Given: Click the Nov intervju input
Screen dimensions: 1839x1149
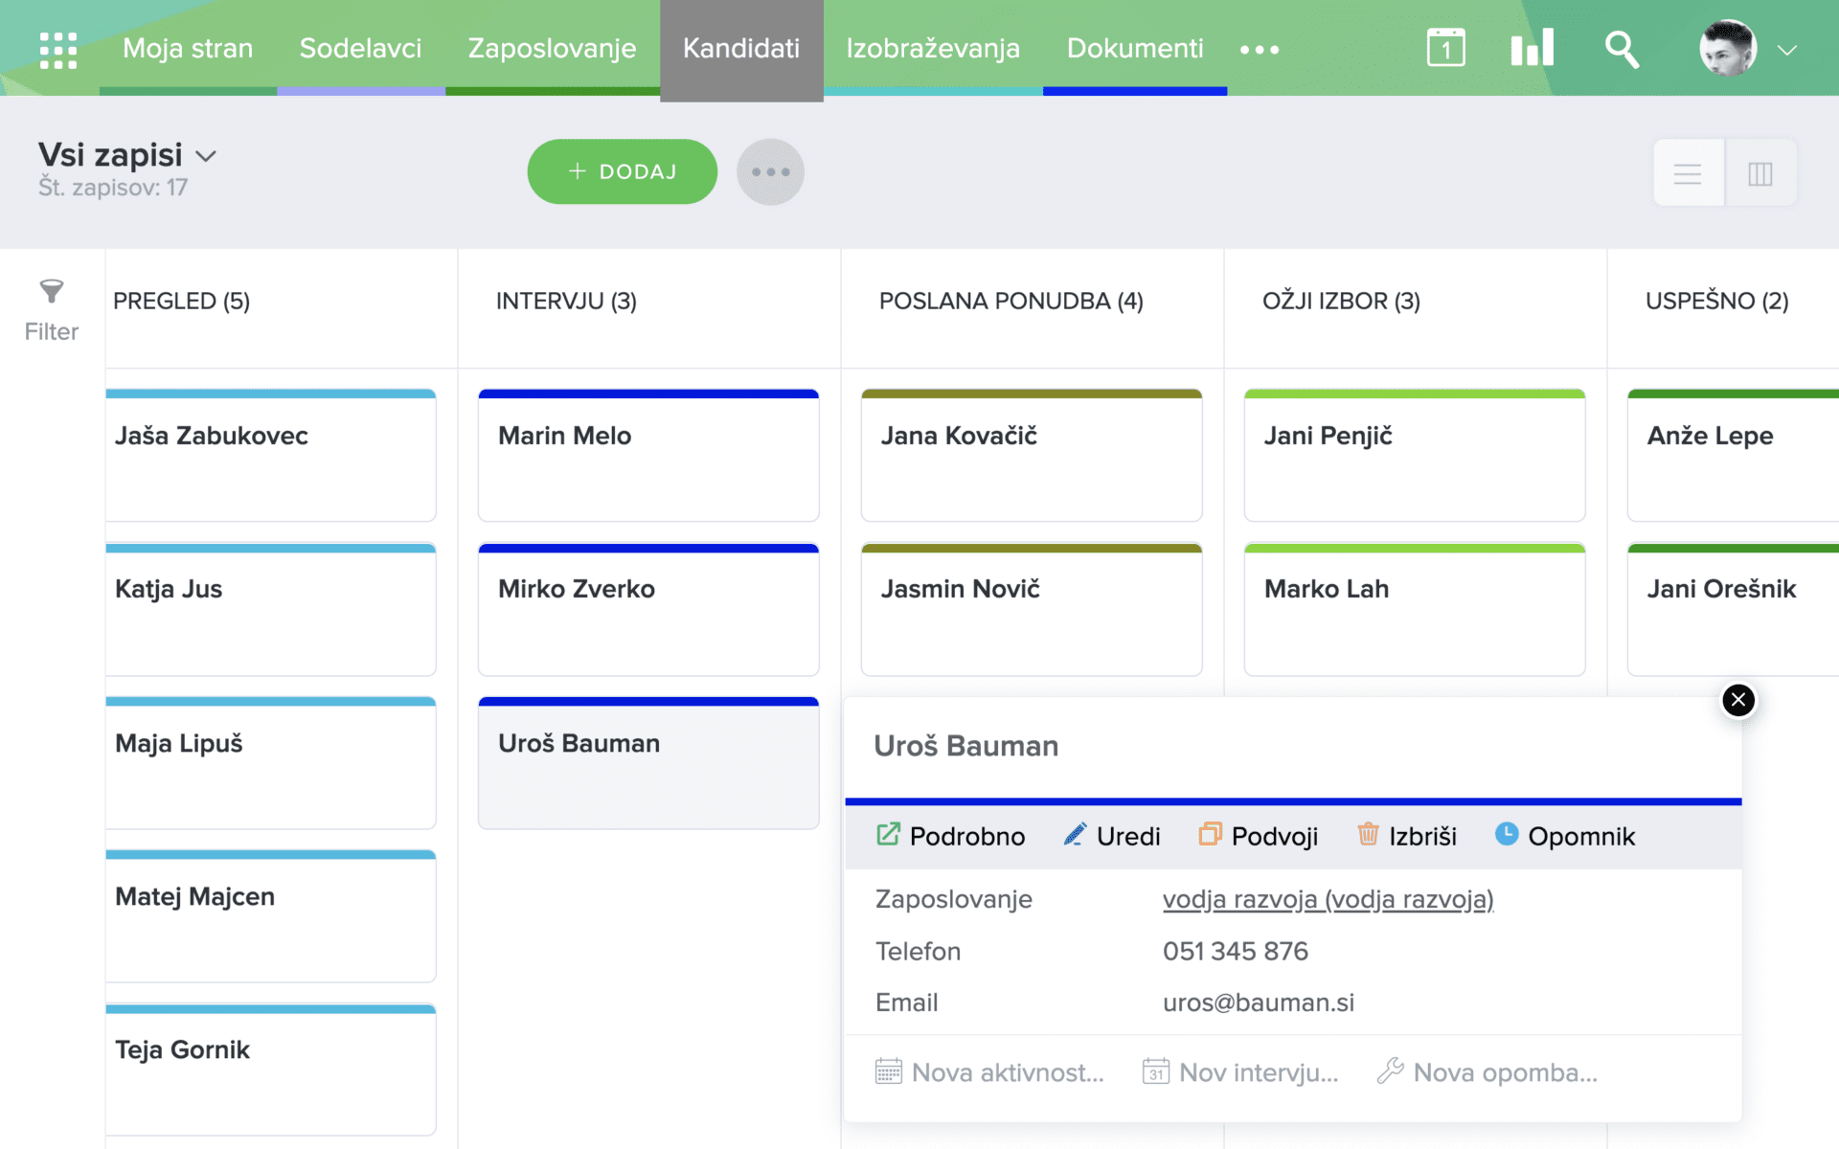Looking at the screenshot, I should 1259,1072.
